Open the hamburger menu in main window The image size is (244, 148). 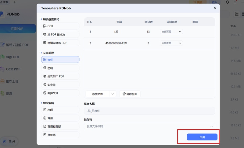point(235,2)
